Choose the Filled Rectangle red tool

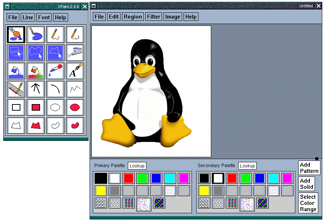point(36,107)
